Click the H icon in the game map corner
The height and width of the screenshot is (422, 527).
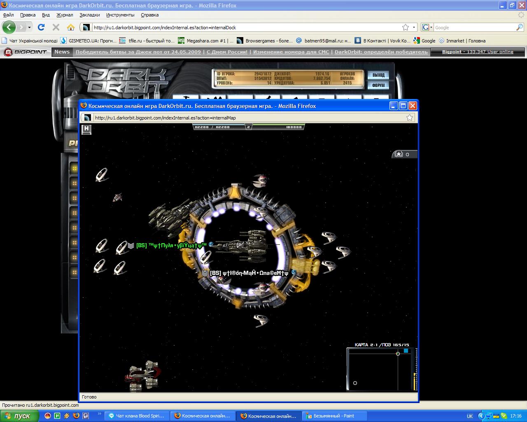(x=86, y=129)
